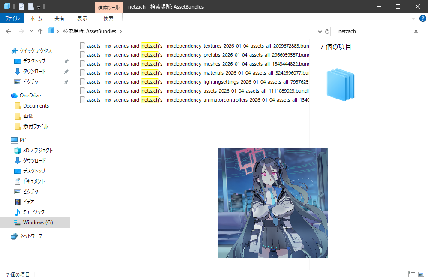
Task: Switch to details view in status bar
Action: (412, 274)
